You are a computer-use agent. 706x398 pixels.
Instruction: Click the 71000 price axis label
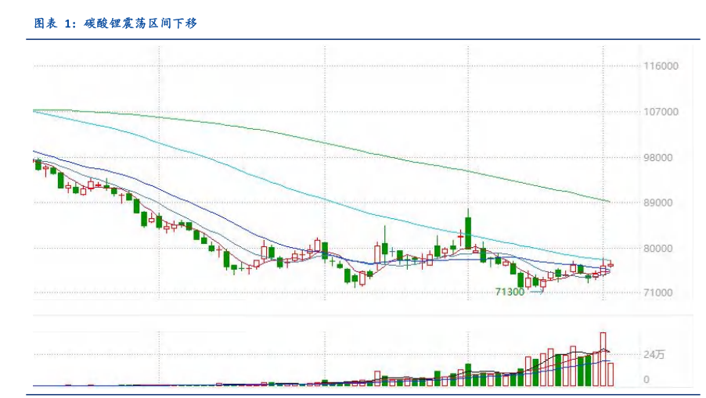coord(657,292)
